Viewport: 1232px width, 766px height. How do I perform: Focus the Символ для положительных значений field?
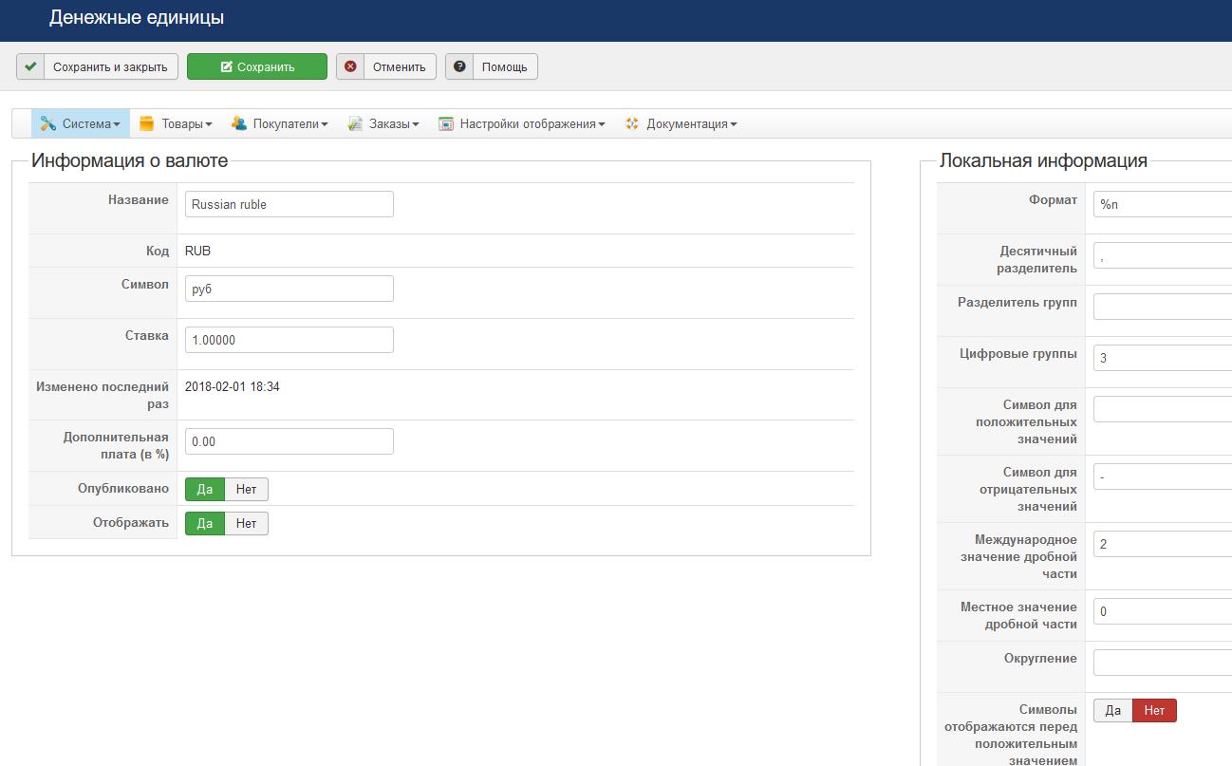1163,409
